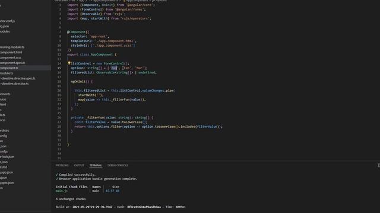380x213 pixels.
Task: Click the 'app-root' selector string
Action: pos(99,37)
